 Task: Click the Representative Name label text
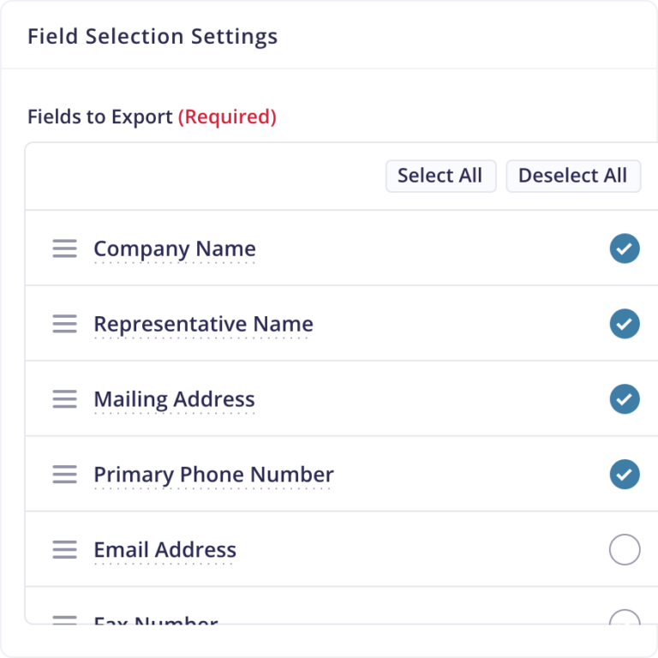203,324
